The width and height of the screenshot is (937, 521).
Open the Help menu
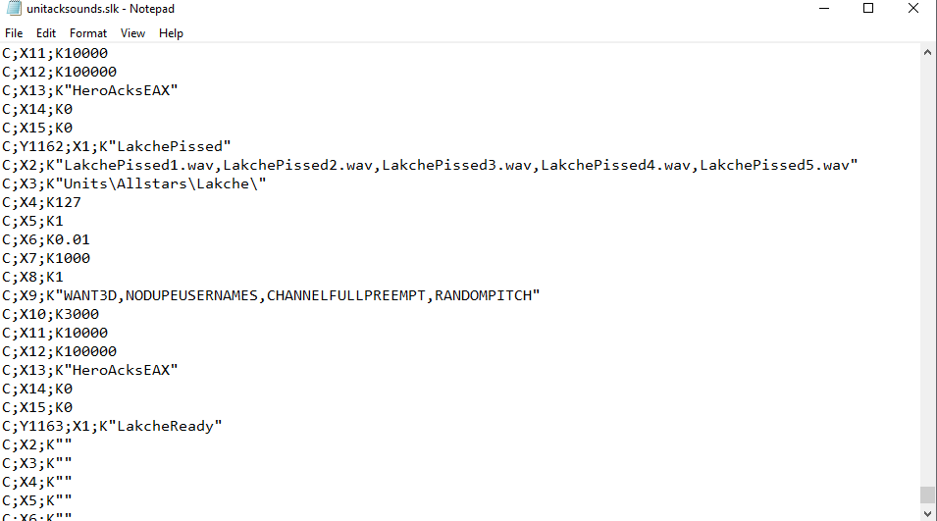pyautogui.click(x=171, y=33)
